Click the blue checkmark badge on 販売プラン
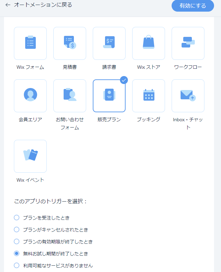The image size is (221, 272). tap(124, 80)
